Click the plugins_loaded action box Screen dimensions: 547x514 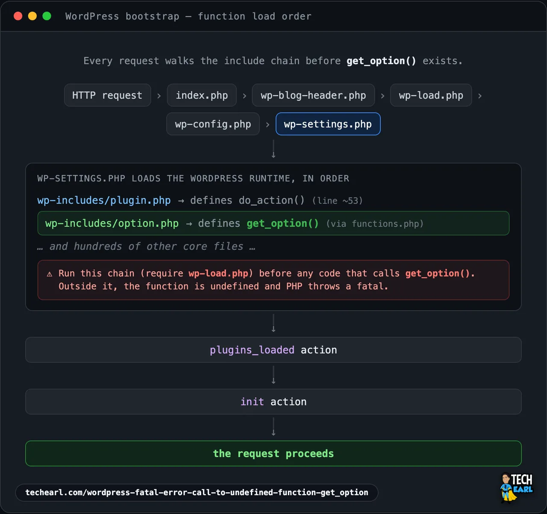pyautogui.click(x=273, y=350)
